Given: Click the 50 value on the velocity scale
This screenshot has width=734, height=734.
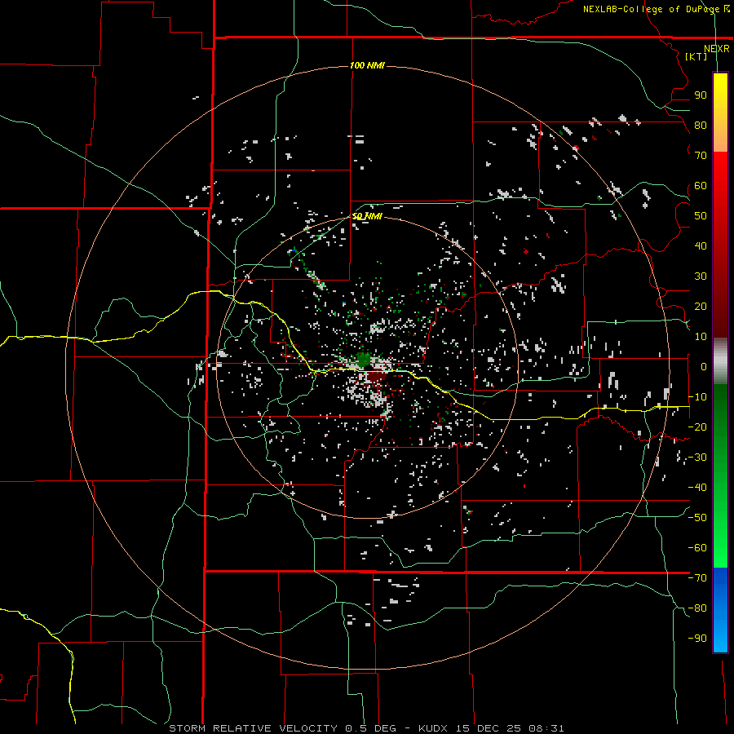Looking at the screenshot, I should tap(701, 216).
